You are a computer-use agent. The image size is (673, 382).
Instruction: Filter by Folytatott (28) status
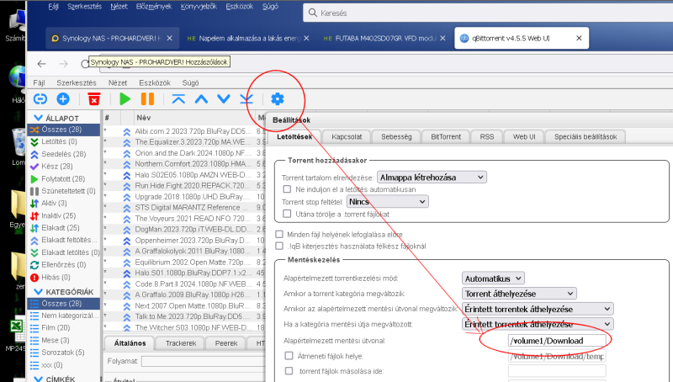pyautogui.click(x=65, y=179)
